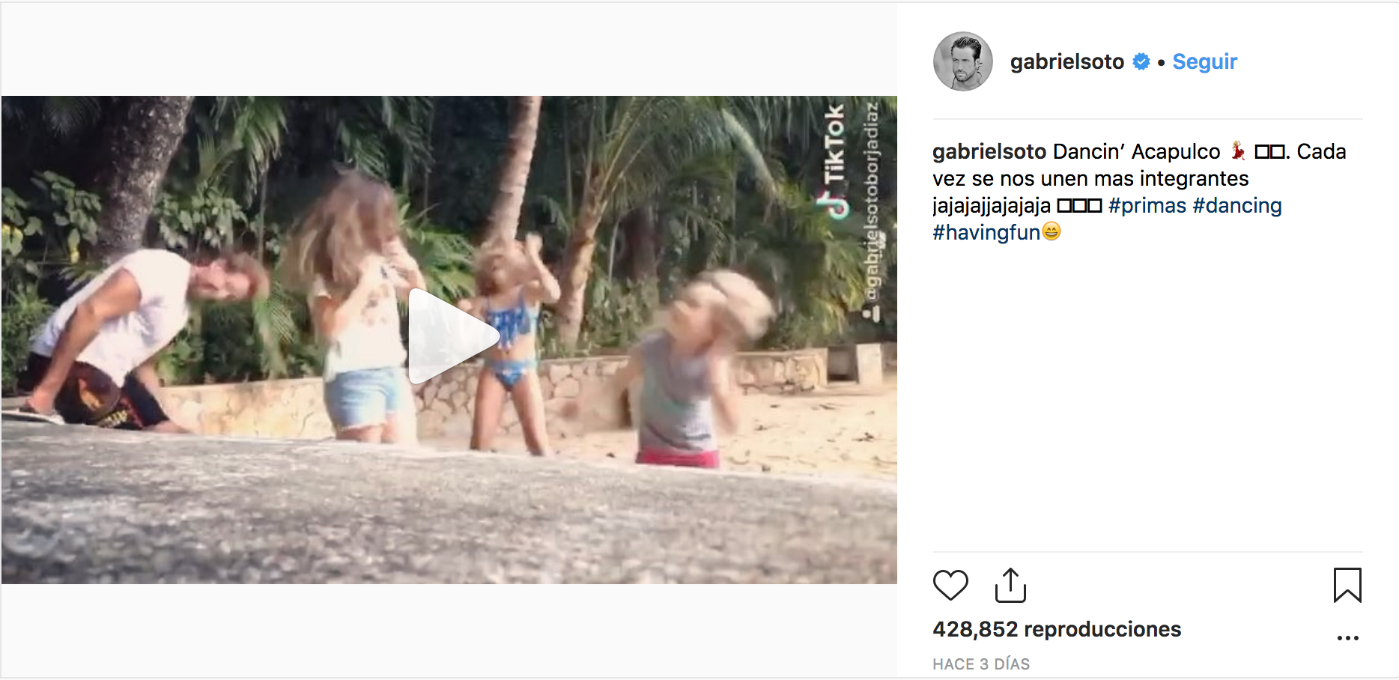Open the #havingfun hashtag
1399x680 pixels.
[986, 233]
